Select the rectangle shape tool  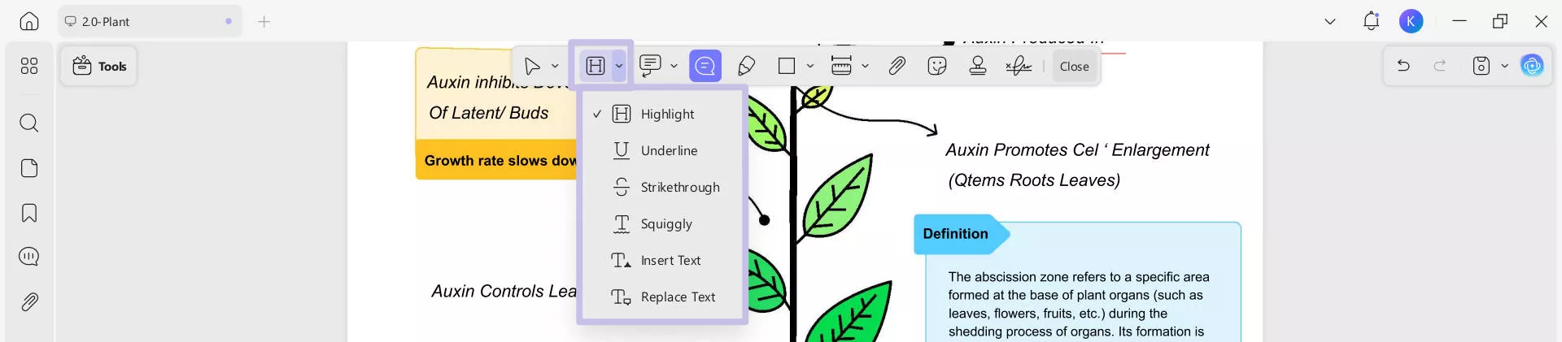[x=787, y=66]
